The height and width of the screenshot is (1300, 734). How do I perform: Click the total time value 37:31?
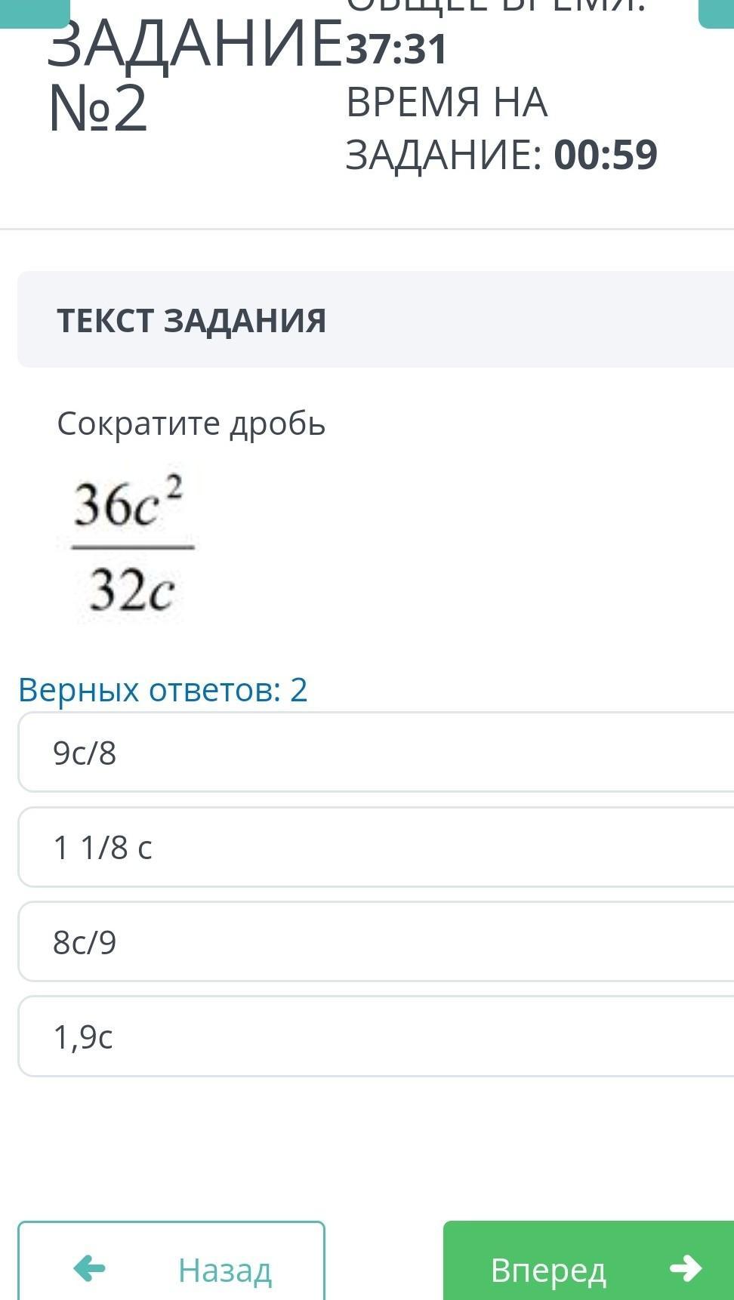click(x=397, y=49)
